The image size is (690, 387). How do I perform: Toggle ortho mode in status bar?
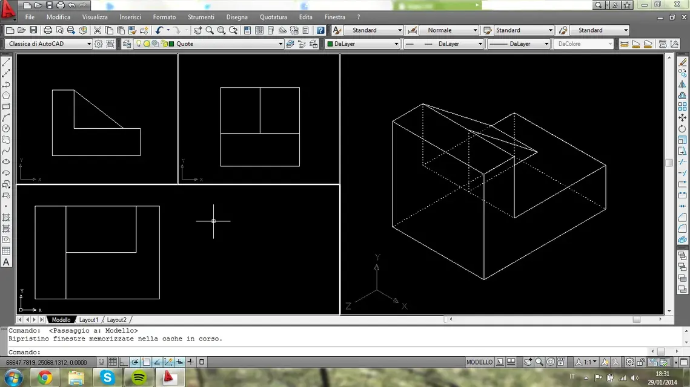click(x=124, y=362)
